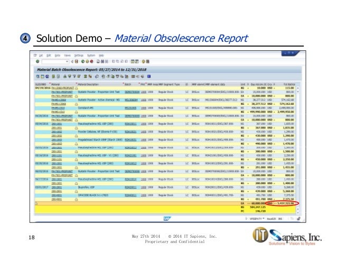
Task: Open the Edit menu
Action: point(49,56)
